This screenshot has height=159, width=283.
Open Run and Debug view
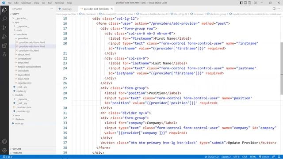(x=4, y=36)
